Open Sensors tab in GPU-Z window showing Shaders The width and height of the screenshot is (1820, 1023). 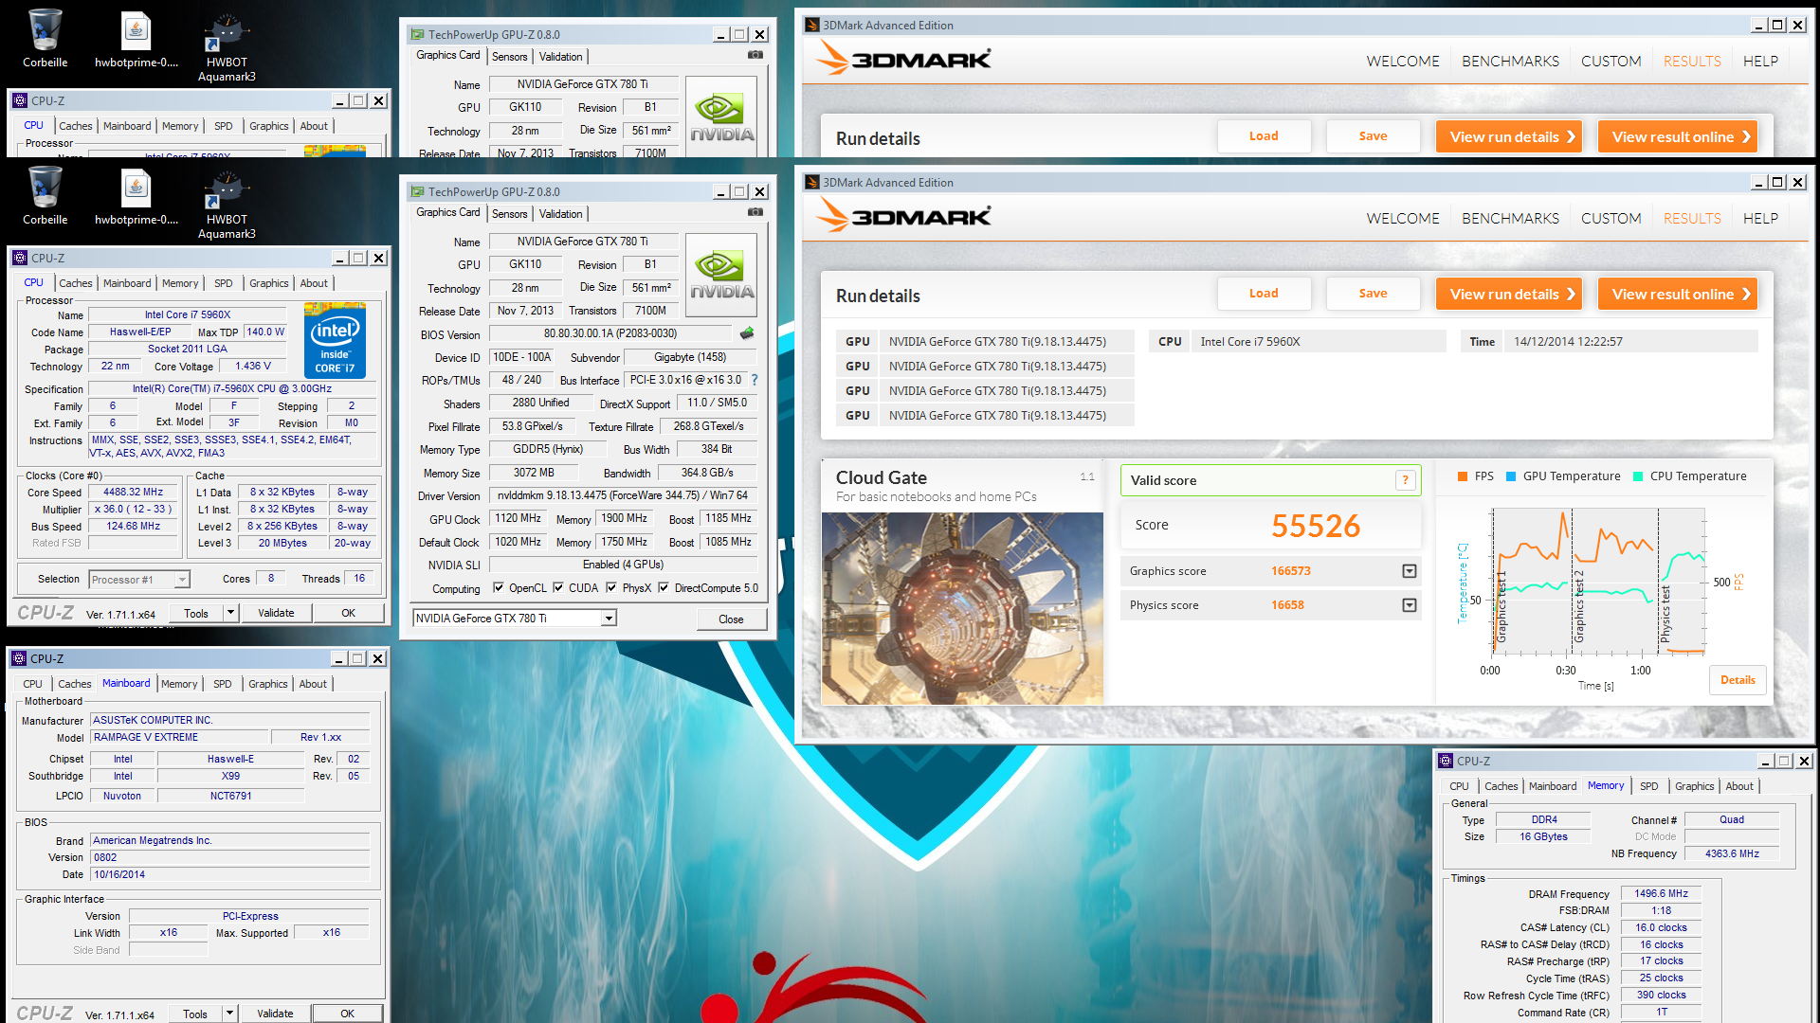(x=509, y=214)
